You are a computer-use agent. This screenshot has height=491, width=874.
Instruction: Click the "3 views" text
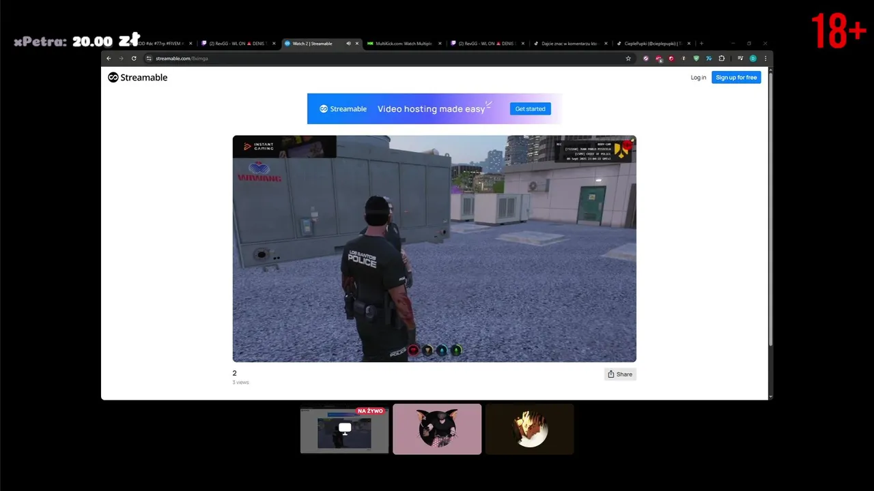point(241,383)
